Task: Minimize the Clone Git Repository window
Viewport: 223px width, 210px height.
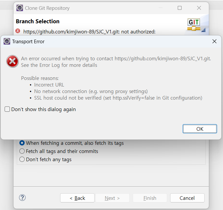Action: click(161, 8)
